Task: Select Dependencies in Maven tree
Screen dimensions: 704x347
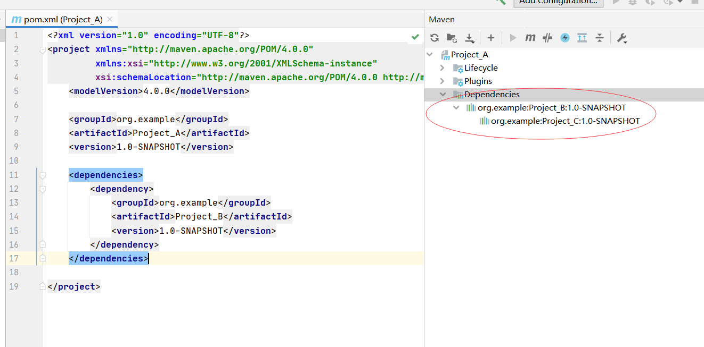Action: pyautogui.click(x=492, y=95)
